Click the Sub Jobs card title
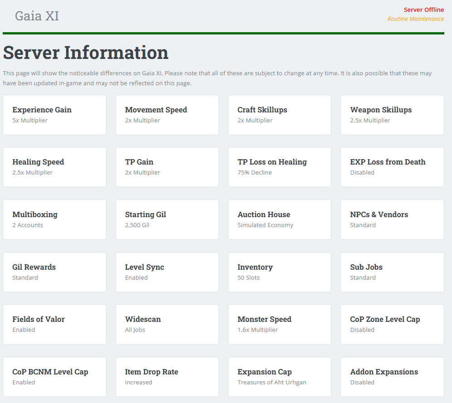The image size is (452, 403). click(x=366, y=267)
